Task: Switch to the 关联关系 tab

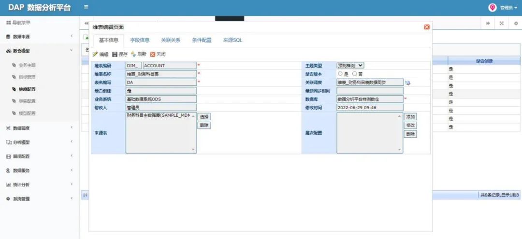Action: (171, 40)
